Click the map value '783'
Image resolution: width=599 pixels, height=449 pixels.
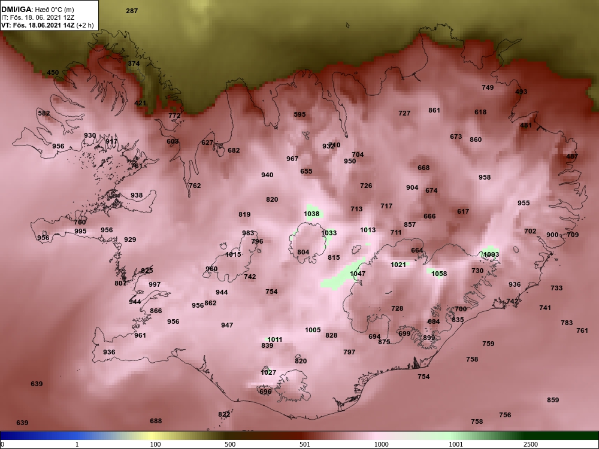tap(567, 323)
